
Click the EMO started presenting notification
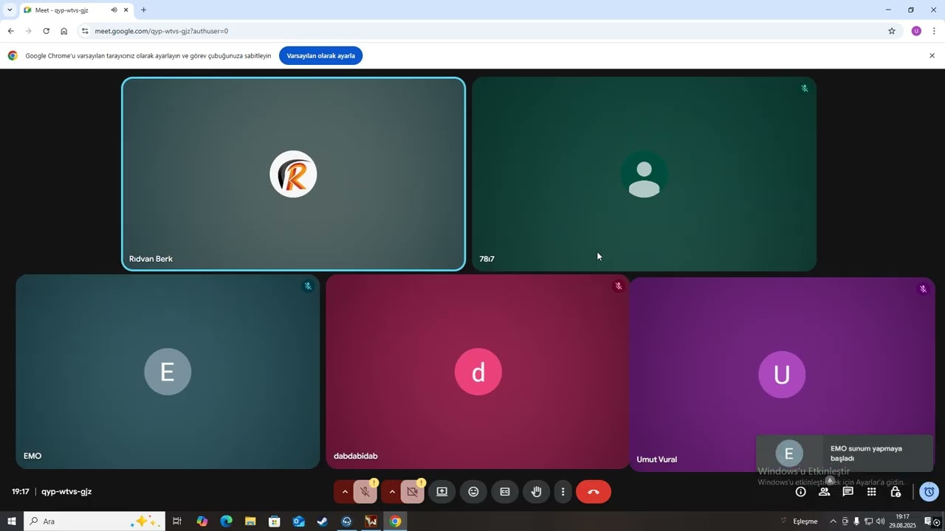coord(845,454)
